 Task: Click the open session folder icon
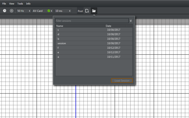click(x=94, y=11)
